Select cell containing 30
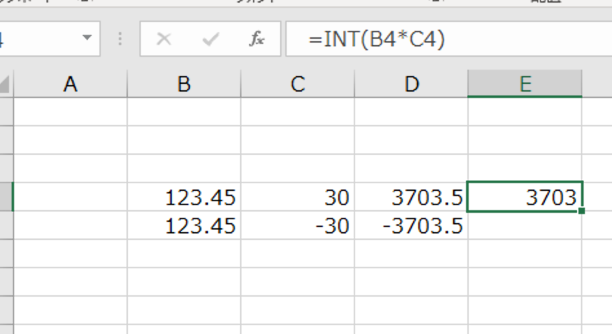The width and height of the screenshot is (612, 334). coord(298,197)
